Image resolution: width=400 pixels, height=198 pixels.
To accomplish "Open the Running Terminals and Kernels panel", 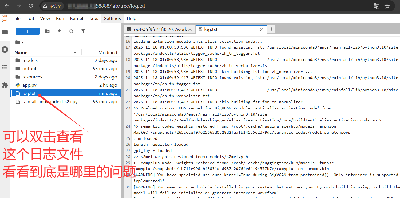I will 5,49.
